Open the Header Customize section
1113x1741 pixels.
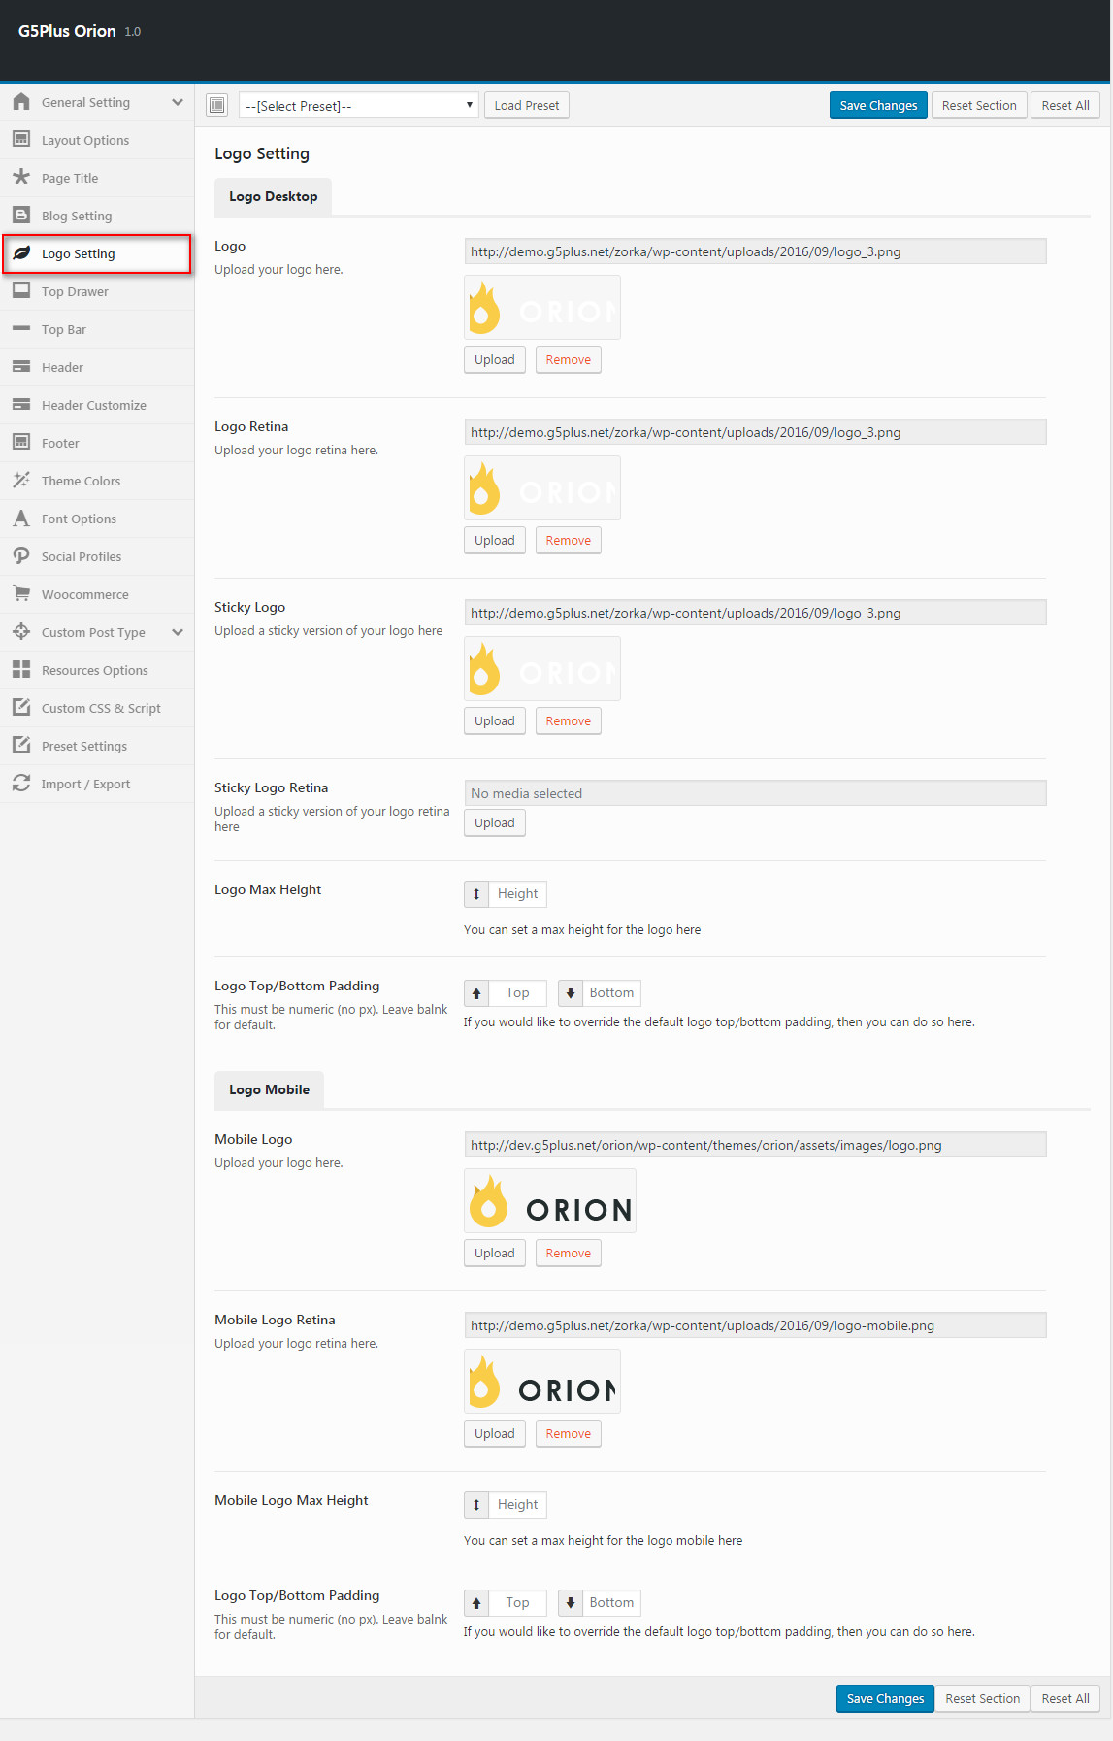[97, 405]
